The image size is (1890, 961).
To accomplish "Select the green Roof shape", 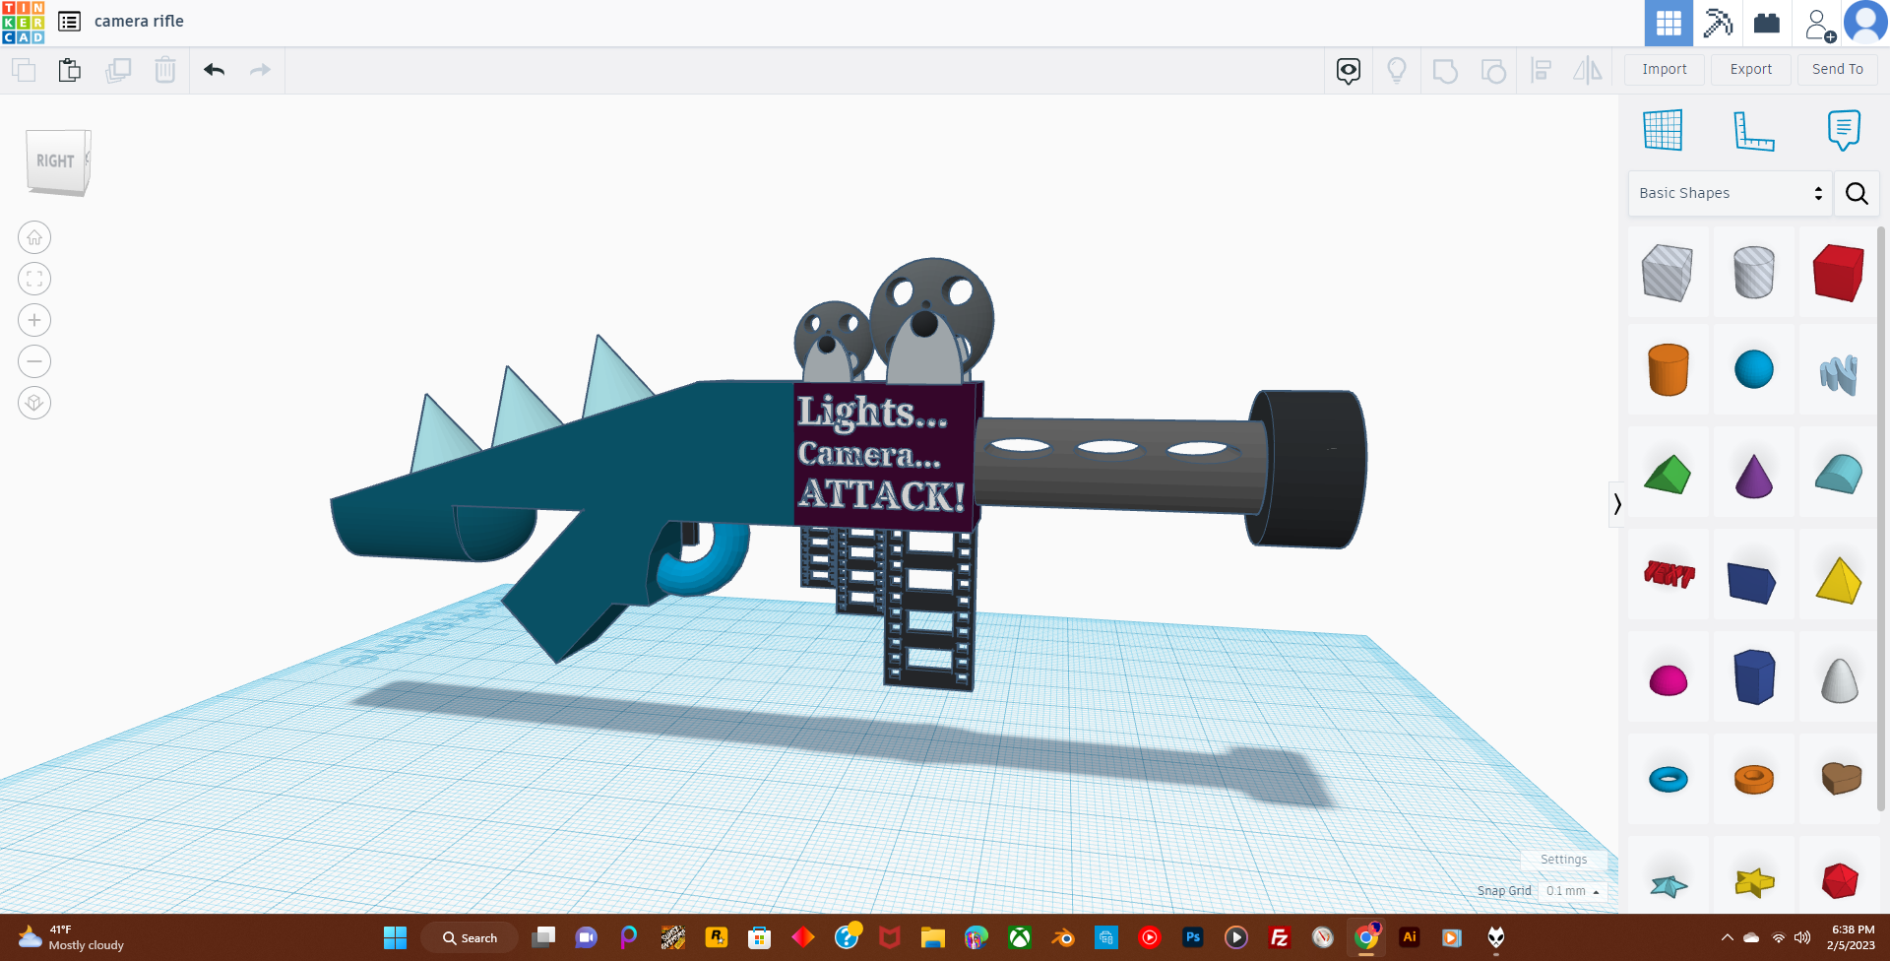I will pos(1668,475).
